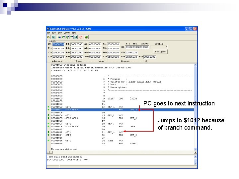Screen dimensions: 239x179
Task: Toggle breakpoint dot on line 12 JMP_1 NOP
Action: (48, 107)
